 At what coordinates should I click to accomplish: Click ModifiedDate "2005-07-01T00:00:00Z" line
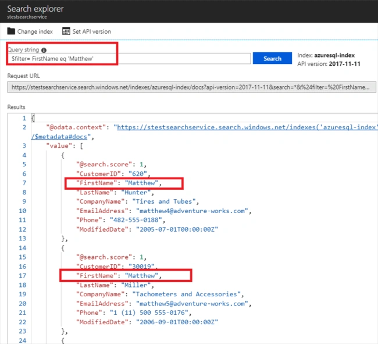(147, 229)
